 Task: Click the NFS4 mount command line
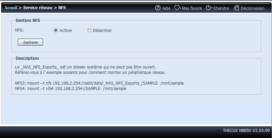(x=71, y=89)
